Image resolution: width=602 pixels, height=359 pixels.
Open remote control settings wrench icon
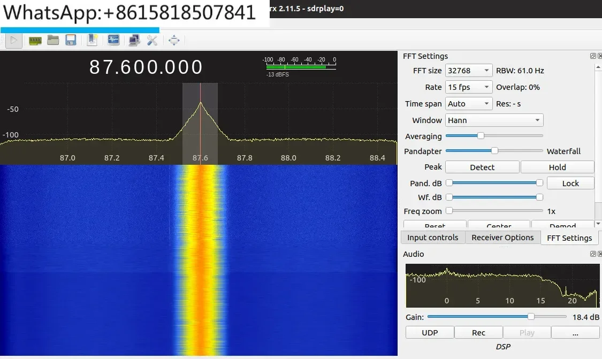click(152, 40)
